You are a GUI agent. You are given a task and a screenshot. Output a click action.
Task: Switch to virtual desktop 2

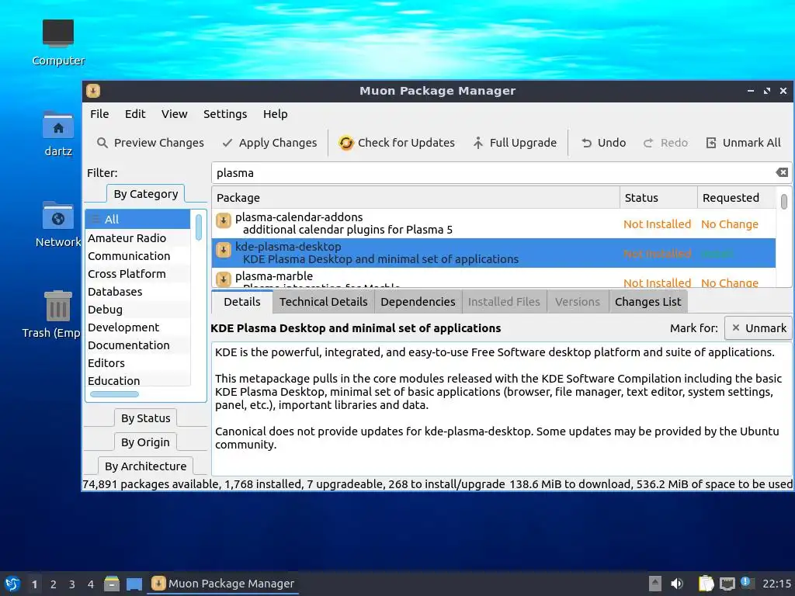click(54, 584)
